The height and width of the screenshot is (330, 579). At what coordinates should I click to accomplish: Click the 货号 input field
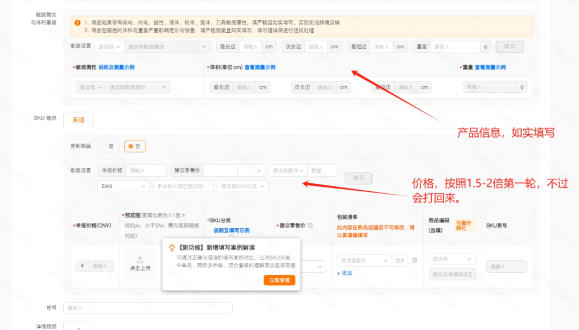(x=150, y=307)
